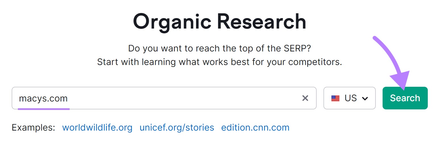440x145 pixels.
Task: Click the macys.com text in the field
Action: (43, 98)
